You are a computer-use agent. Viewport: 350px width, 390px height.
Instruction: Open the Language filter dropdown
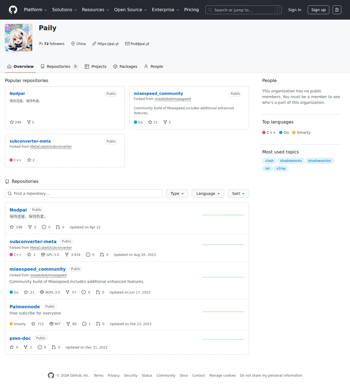tap(208, 194)
